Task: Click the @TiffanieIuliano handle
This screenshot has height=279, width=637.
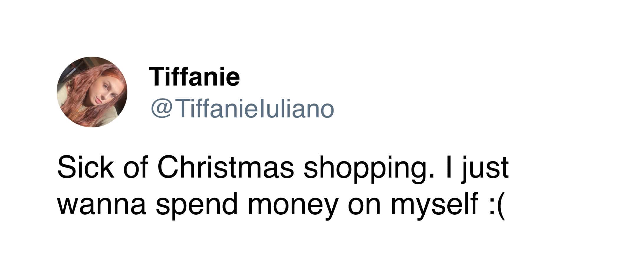Action: click(x=242, y=109)
